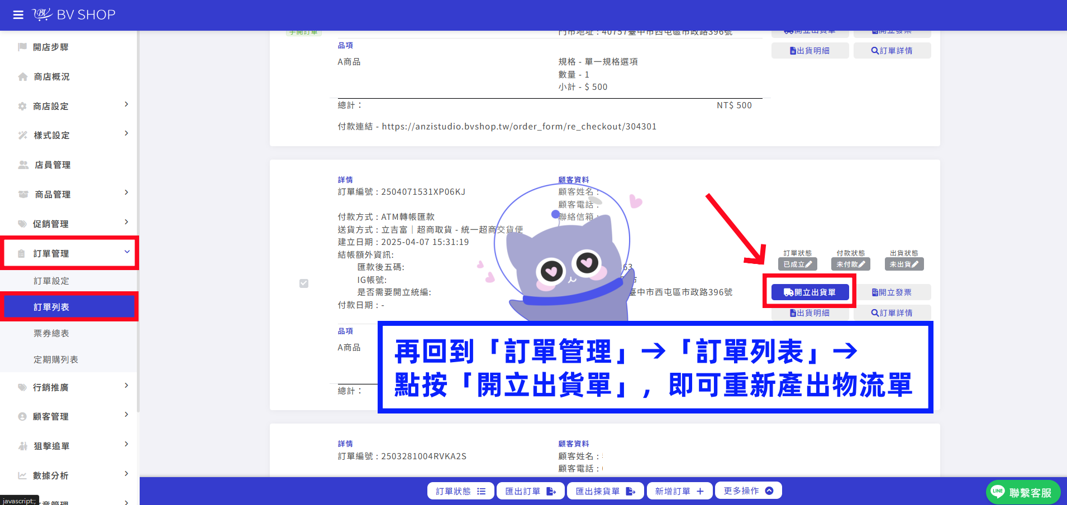Toggle the hamburger menu icon
The height and width of the screenshot is (505, 1067).
click(18, 15)
